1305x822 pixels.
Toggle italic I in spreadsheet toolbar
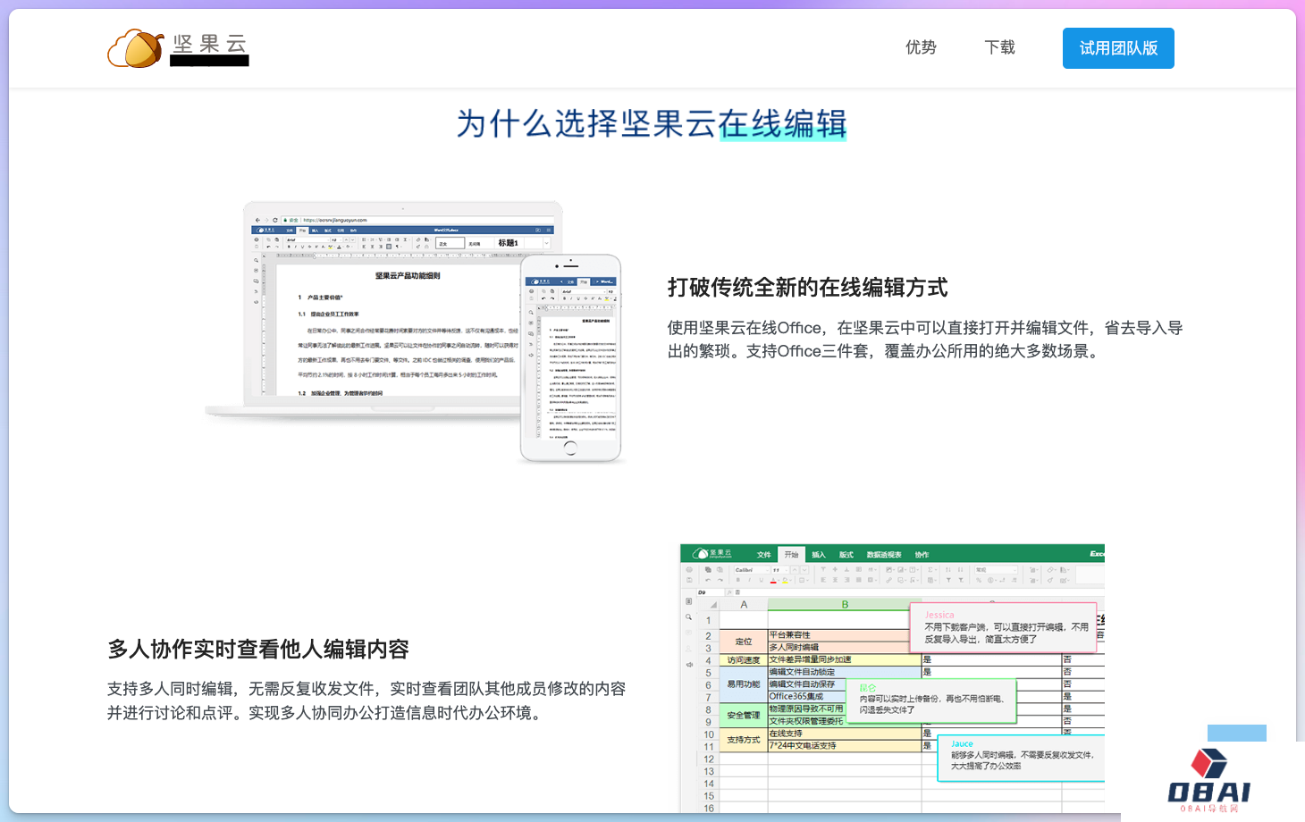749,581
